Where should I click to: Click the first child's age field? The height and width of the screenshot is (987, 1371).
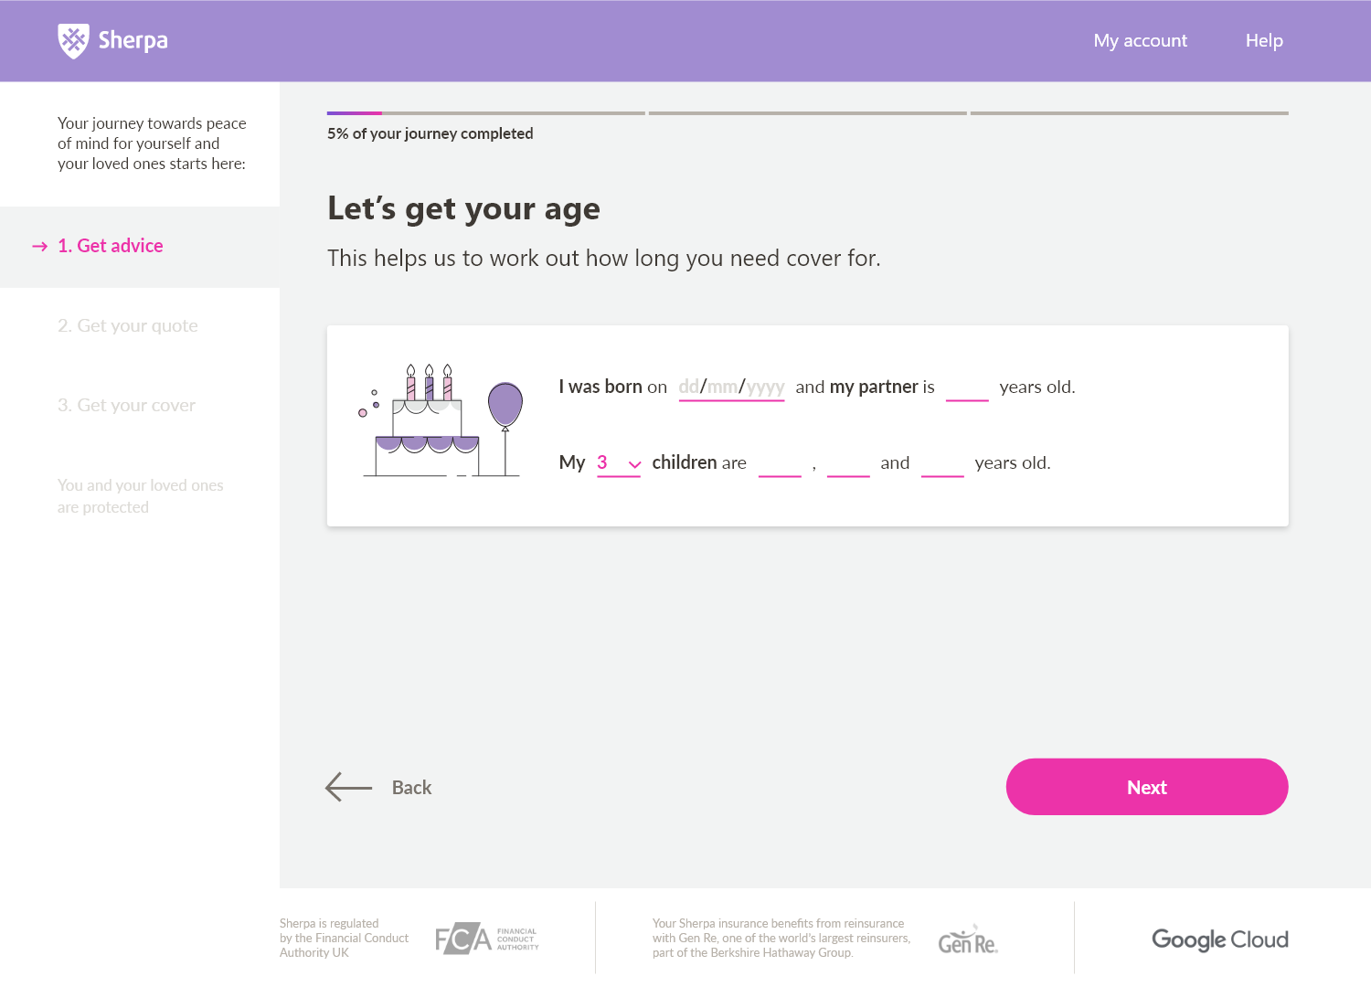click(780, 463)
